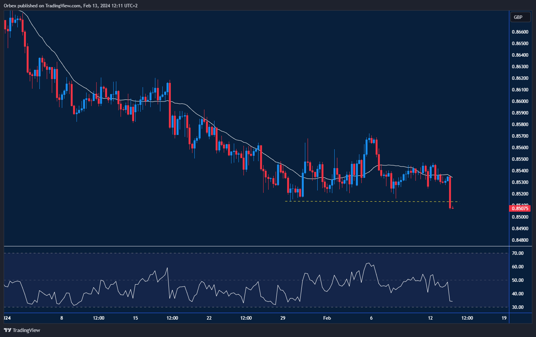
Task: Select the yellow dashed support line
Action: [371, 201]
